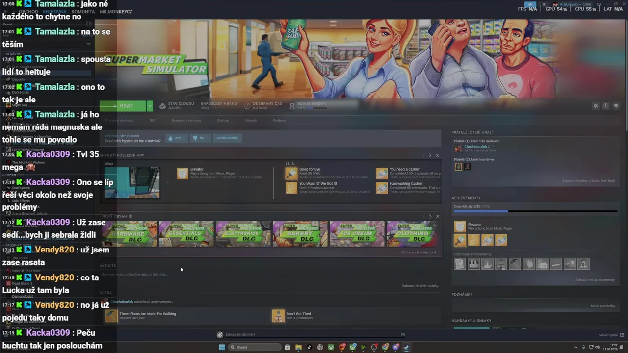The height and width of the screenshot is (353, 628).
Task: Click Hardworking Cashier achievement icon
Action: pos(382,188)
